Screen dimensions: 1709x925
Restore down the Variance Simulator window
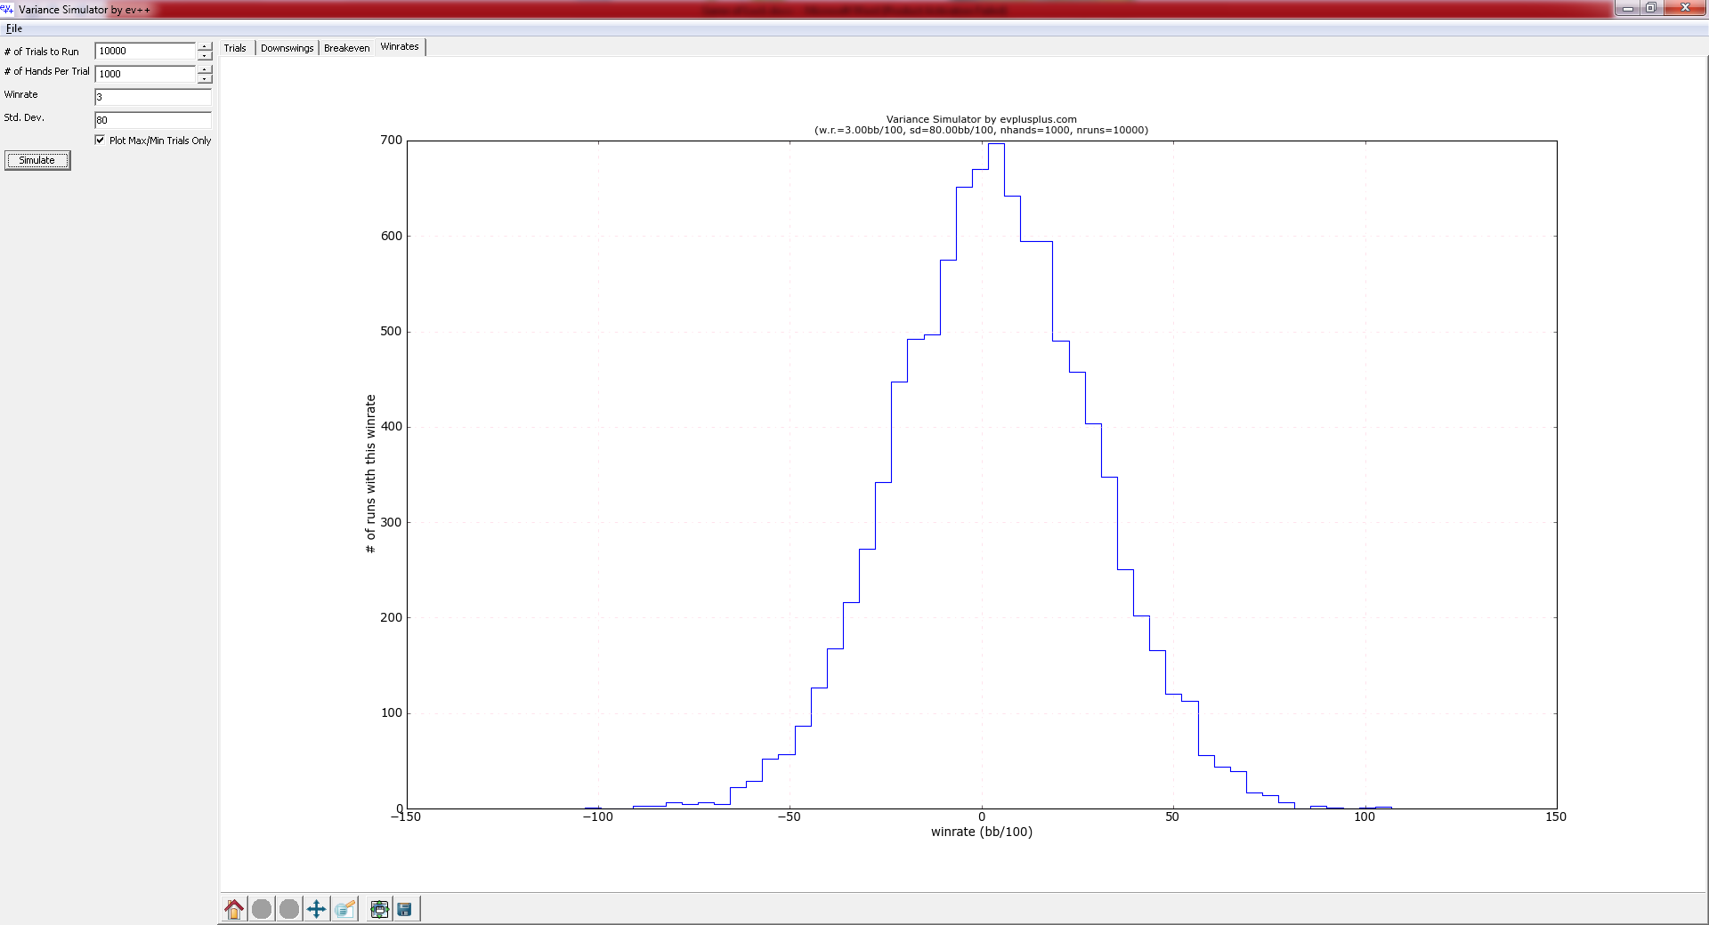click(x=1650, y=8)
